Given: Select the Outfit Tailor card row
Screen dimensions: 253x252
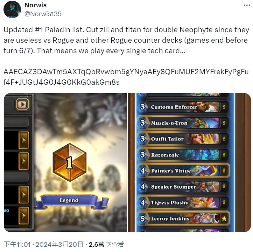Looking at the screenshot, I should [x=183, y=139].
